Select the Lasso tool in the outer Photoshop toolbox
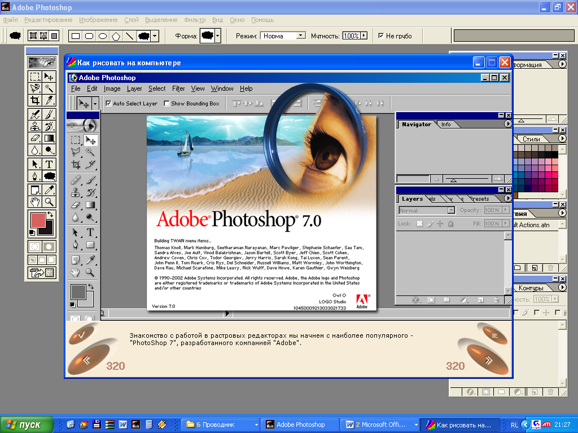 35,89
